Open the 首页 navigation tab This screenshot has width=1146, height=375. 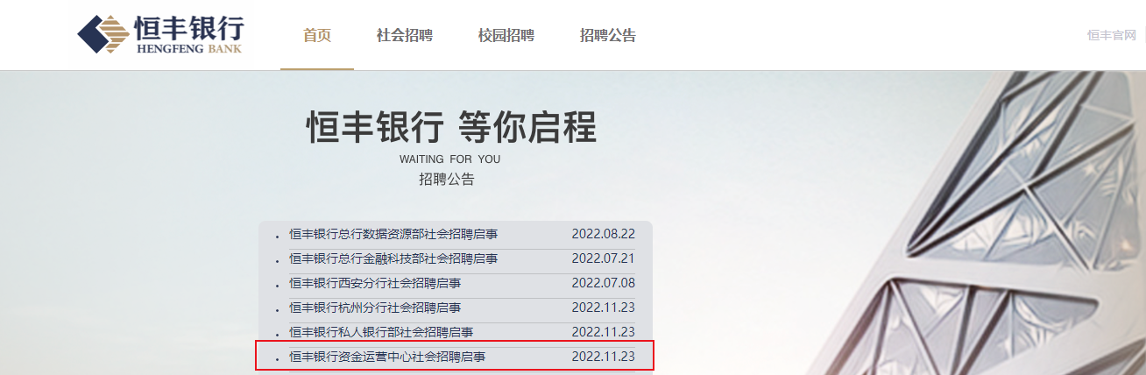point(317,36)
